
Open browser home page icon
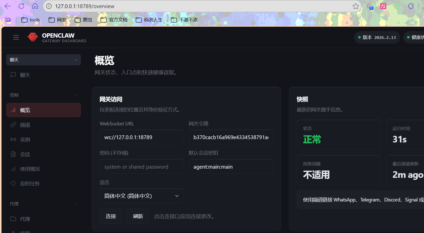click(x=35, y=6)
